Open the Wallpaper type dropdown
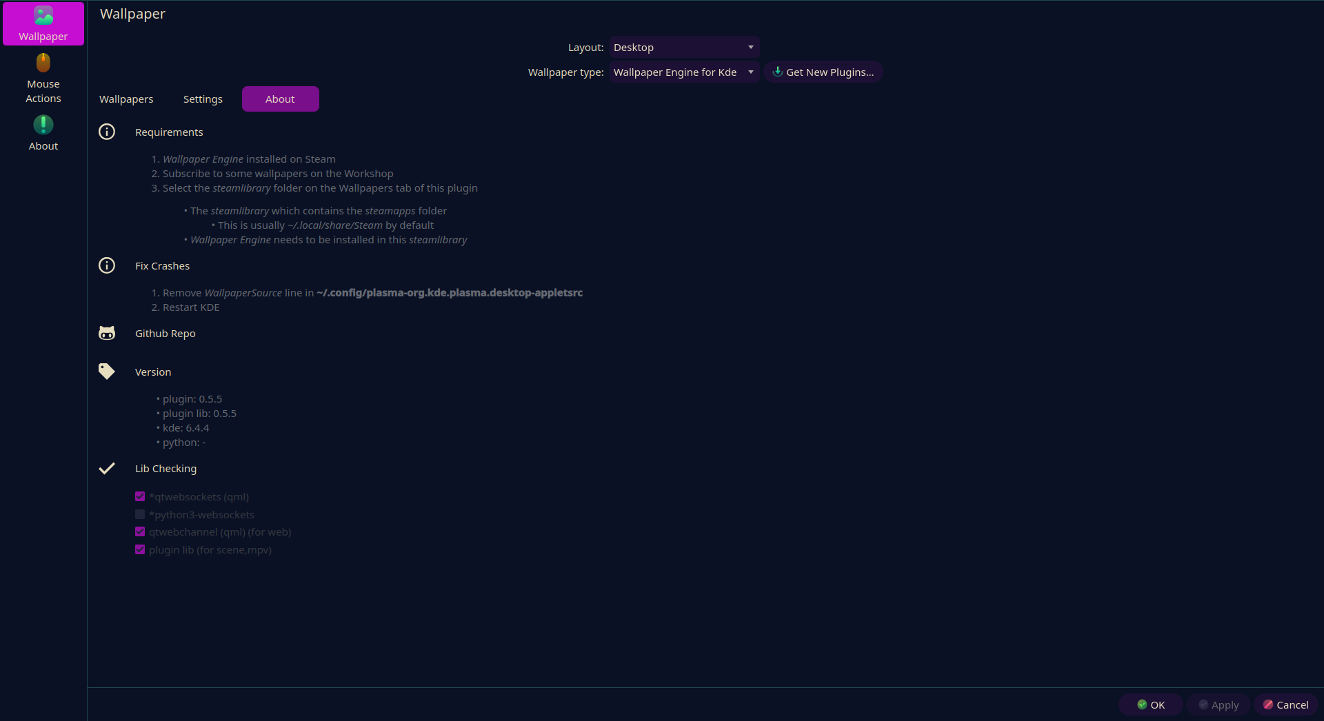This screenshot has width=1324, height=721. coord(684,72)
